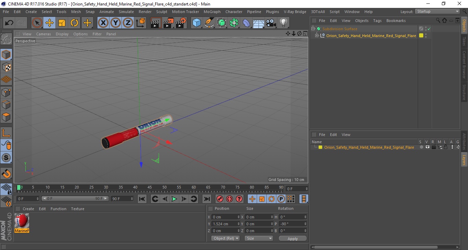This screenshot has width=468, height=250.
Task: Toggle X axis lock
Action: point(103,23)
